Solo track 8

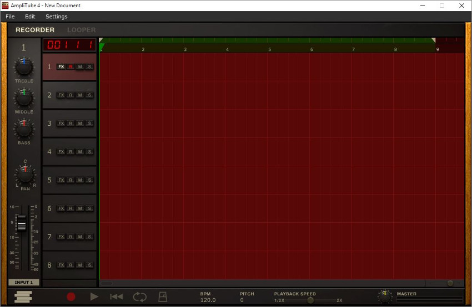(89, 265)
